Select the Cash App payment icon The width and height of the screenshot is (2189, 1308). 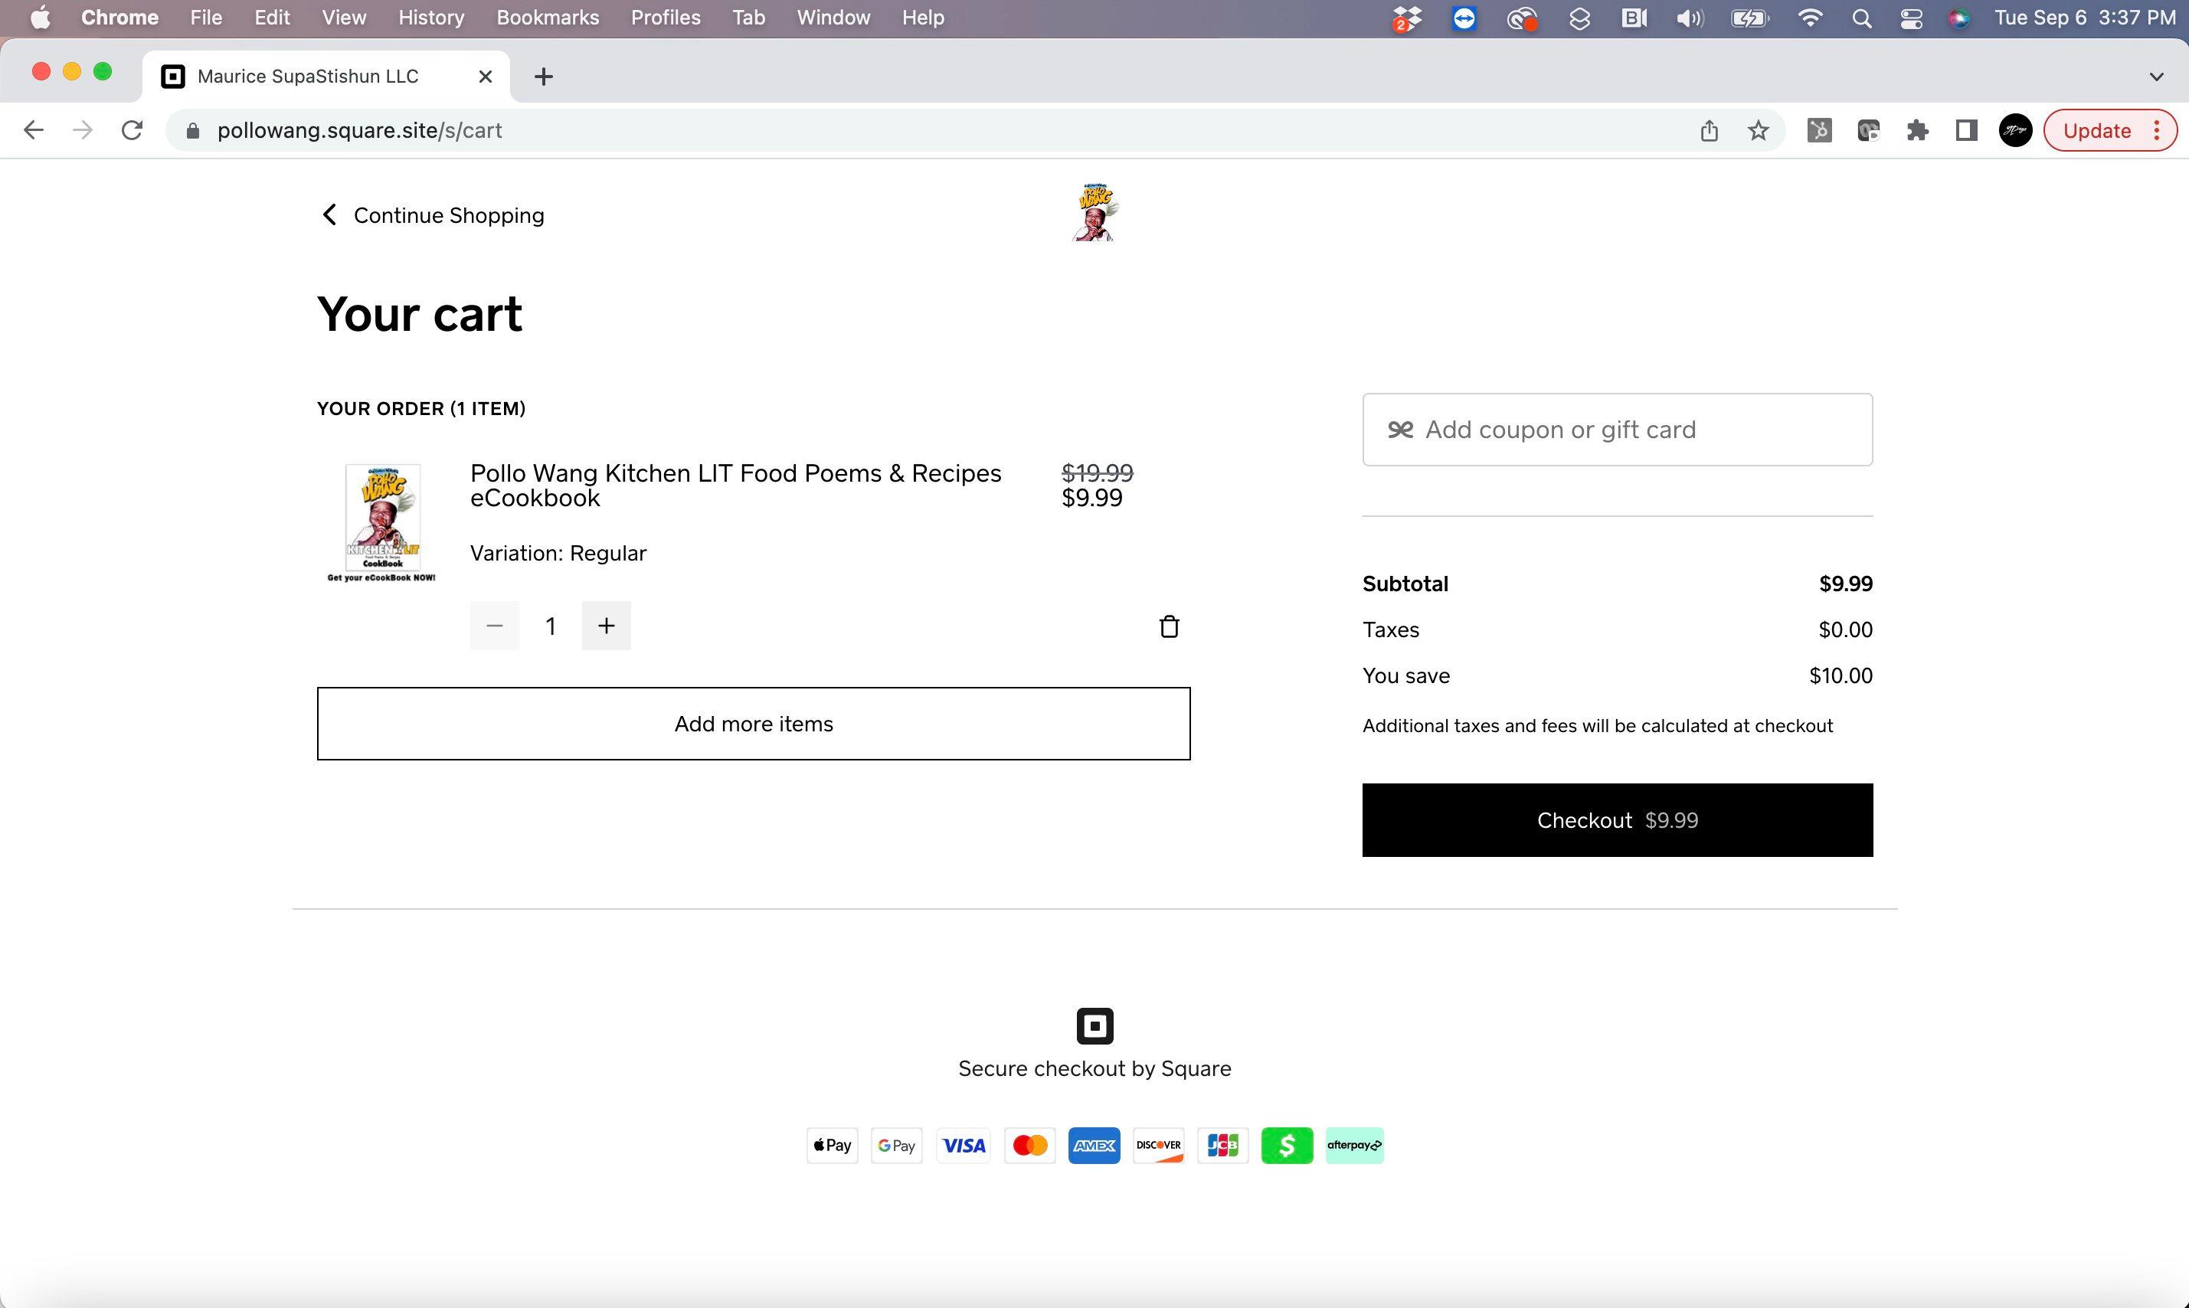[1288, 1144]
